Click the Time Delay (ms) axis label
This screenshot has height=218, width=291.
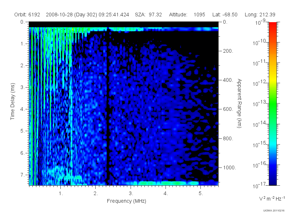pos(12,101)
